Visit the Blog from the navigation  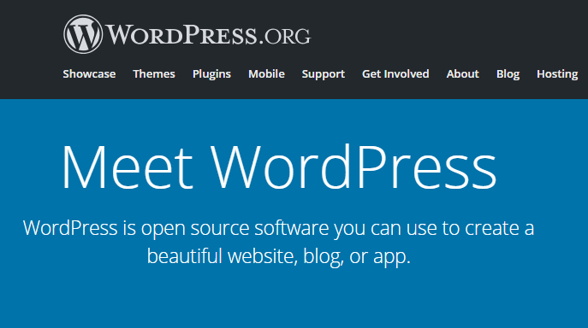(x=508, y=74)
